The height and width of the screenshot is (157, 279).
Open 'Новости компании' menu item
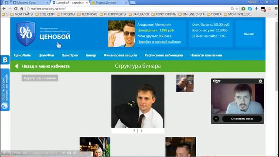[x=206, y=55]
